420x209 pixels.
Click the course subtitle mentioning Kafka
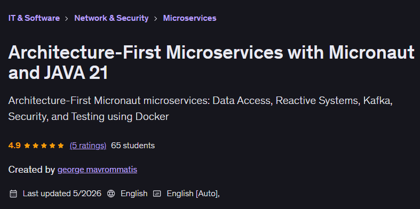(x=200, y=109)
